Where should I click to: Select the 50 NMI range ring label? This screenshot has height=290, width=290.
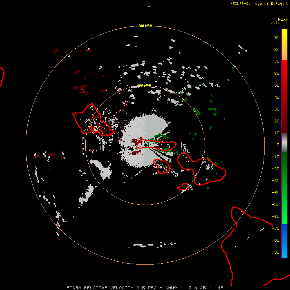[145, 85]
